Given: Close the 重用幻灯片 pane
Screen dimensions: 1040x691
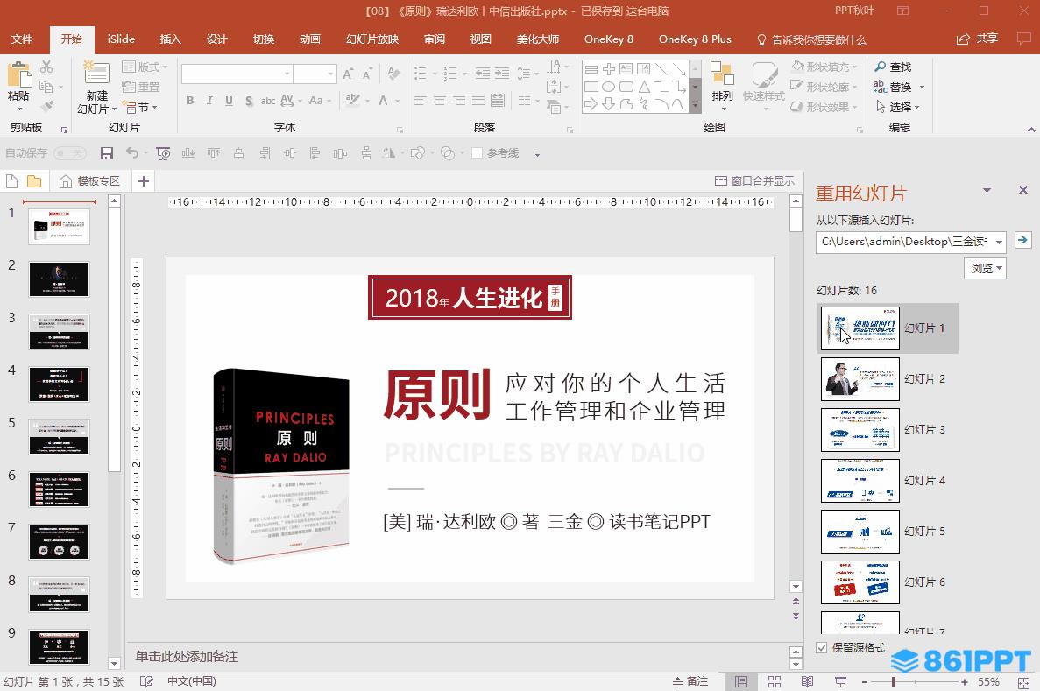Looking at the screenshot, I should (x=1022, y=190).
